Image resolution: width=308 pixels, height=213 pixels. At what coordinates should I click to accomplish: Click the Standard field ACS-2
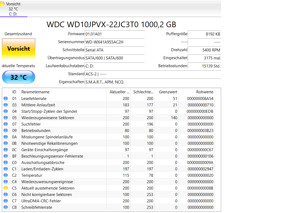click(x=153, y=74)
